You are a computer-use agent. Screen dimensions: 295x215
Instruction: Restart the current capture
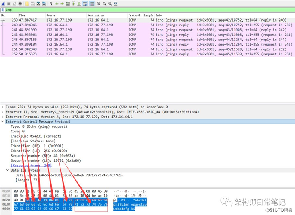pos(14,3)
